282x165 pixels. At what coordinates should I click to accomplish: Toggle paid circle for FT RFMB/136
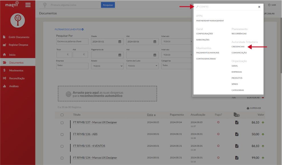tap(218, 134)
